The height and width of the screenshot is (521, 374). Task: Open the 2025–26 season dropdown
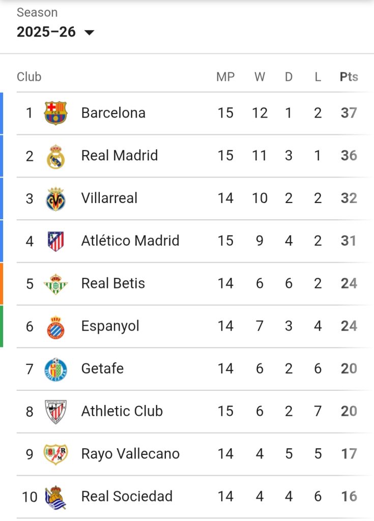click(46, 32)
